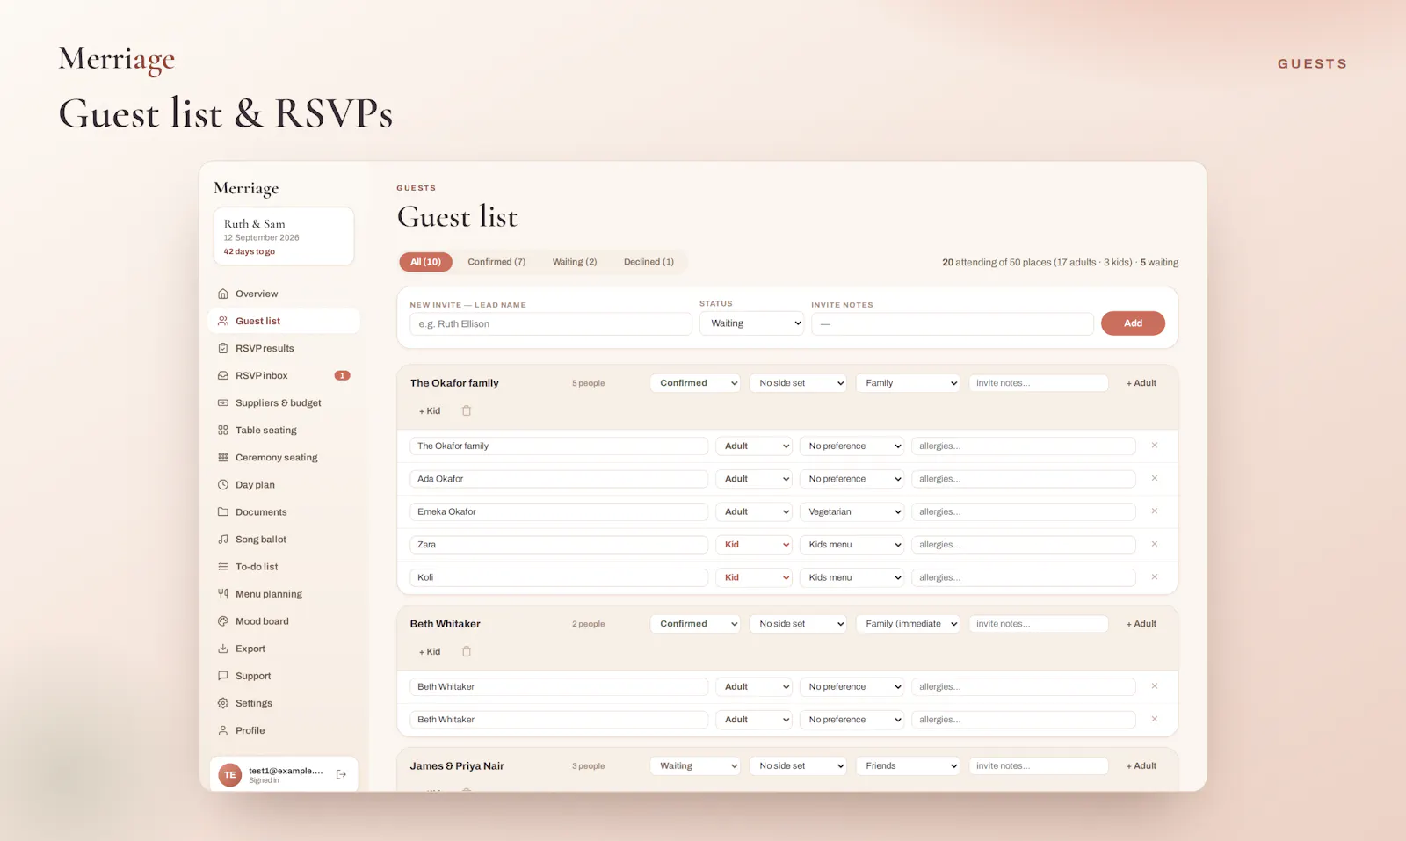Screen dimensions: 1406x841
Task: Open Okafor family Confirmed status dropdown
Action: tap(695, 383)
